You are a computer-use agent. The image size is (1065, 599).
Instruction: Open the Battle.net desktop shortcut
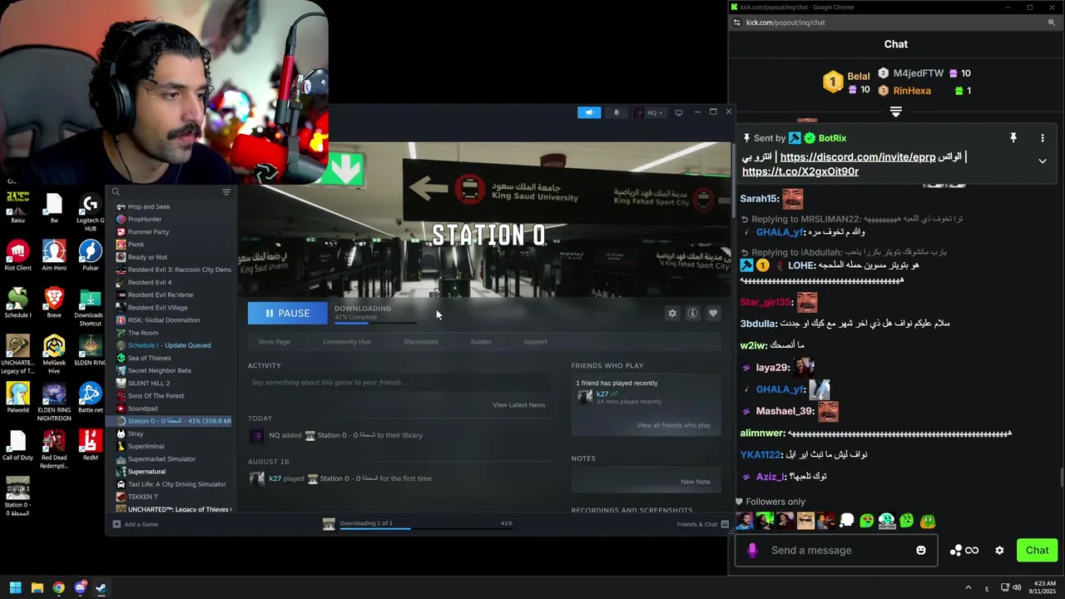(x=90, y=398)
